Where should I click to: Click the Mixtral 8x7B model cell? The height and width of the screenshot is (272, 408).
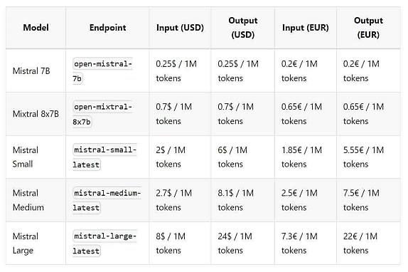[36, 114]
